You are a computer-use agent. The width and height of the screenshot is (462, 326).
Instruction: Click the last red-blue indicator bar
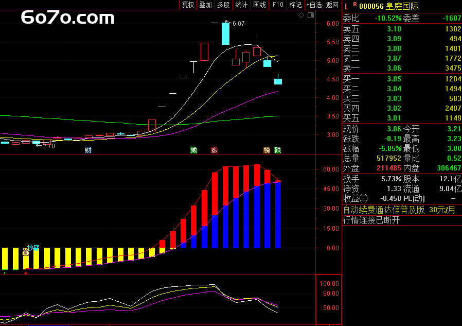point(278,214)
